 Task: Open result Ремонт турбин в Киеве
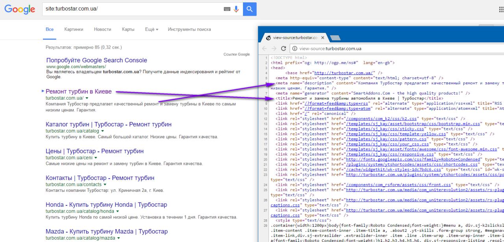[x=78, y=91]
